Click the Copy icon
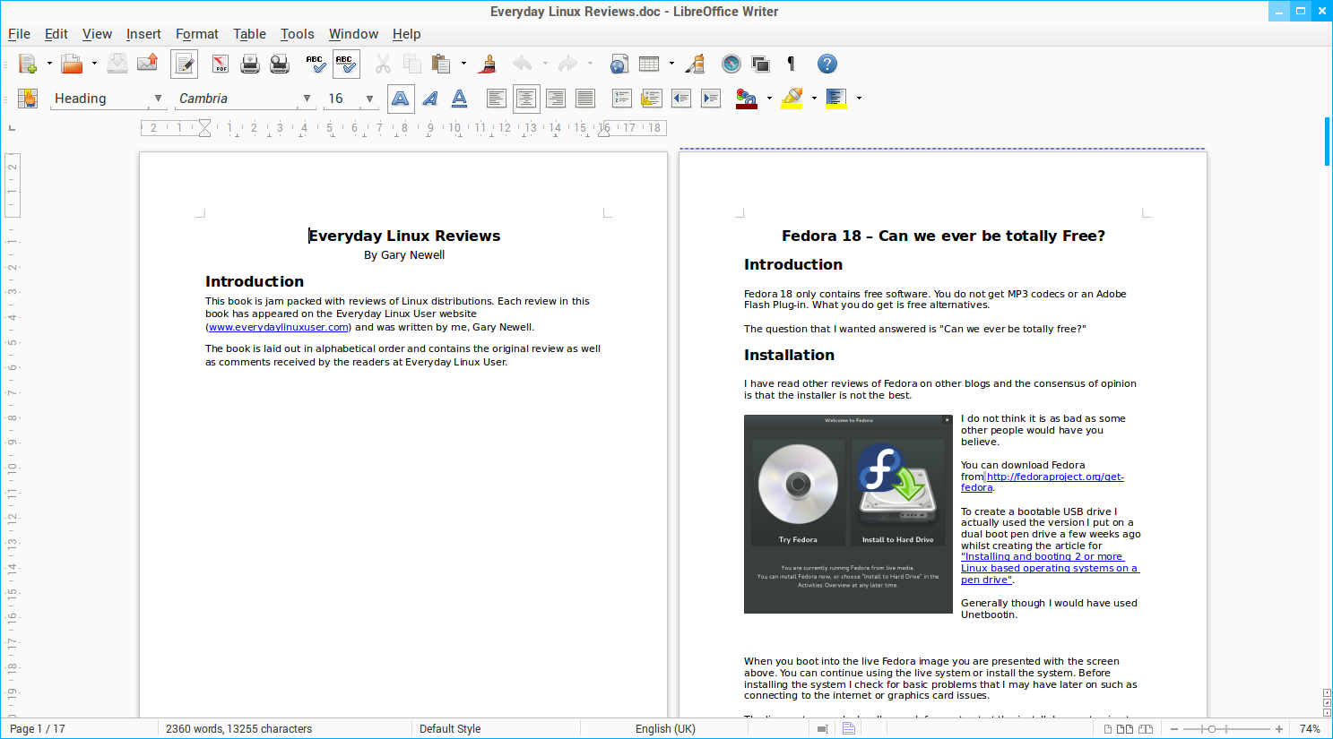The height and width of the screenshot is (739, 1333). [x=412, y=64]
